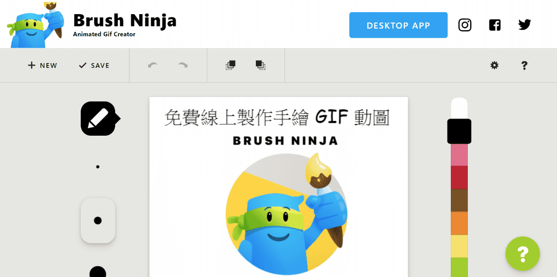Open the Instagram page icon
This screenshot has width=557, height=277.
(464, 25)
